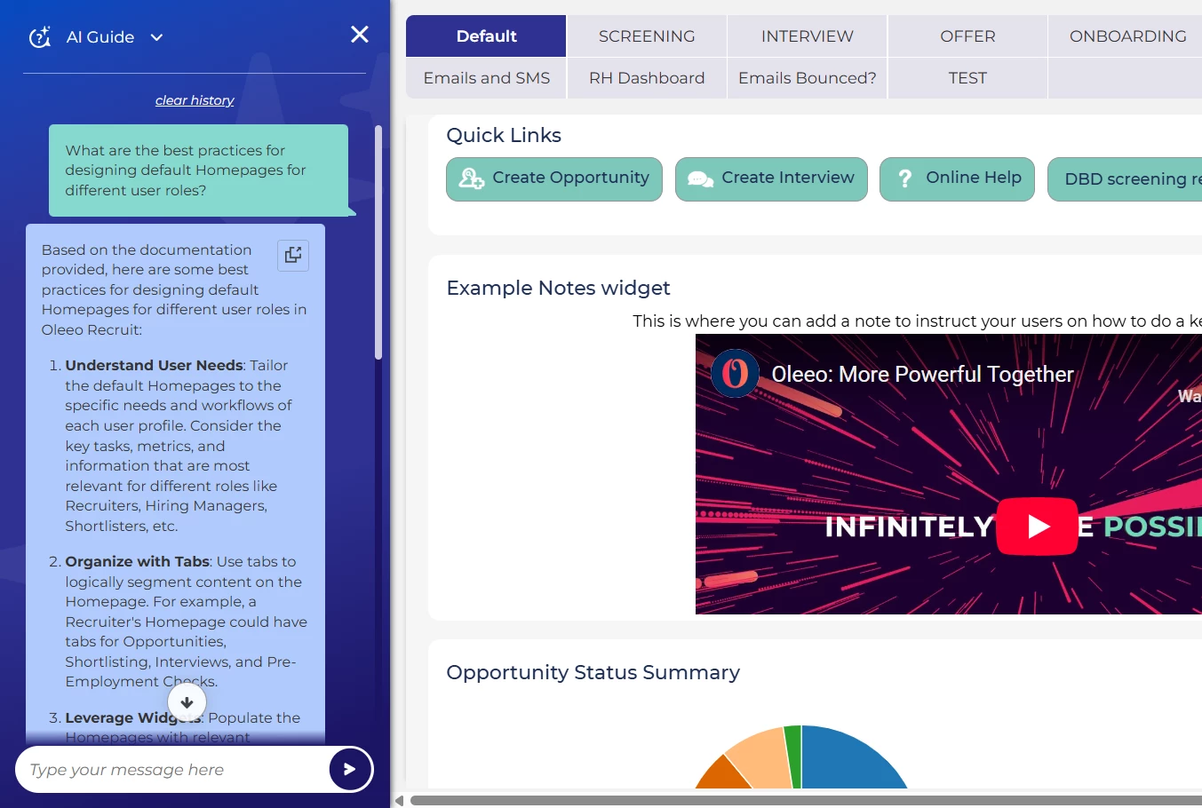The height and width of the screenshot is (808, 1202).
Task: Click the horizontal scrollbar left arrow
Action: point(400,801)
